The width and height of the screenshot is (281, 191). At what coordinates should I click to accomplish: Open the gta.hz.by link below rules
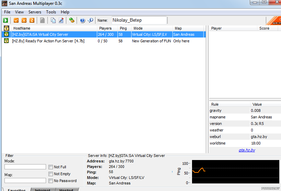[x=247, y=150]
